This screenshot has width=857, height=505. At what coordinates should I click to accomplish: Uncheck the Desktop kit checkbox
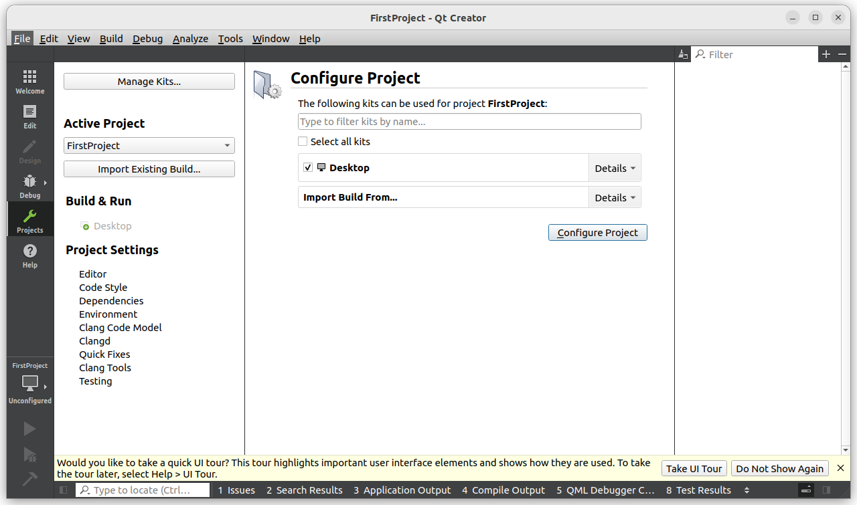coord(308,168)
